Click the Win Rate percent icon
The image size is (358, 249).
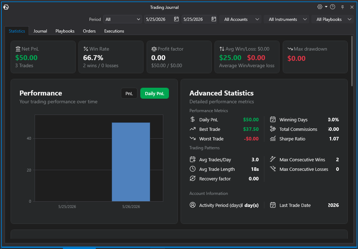click(86, 49)
